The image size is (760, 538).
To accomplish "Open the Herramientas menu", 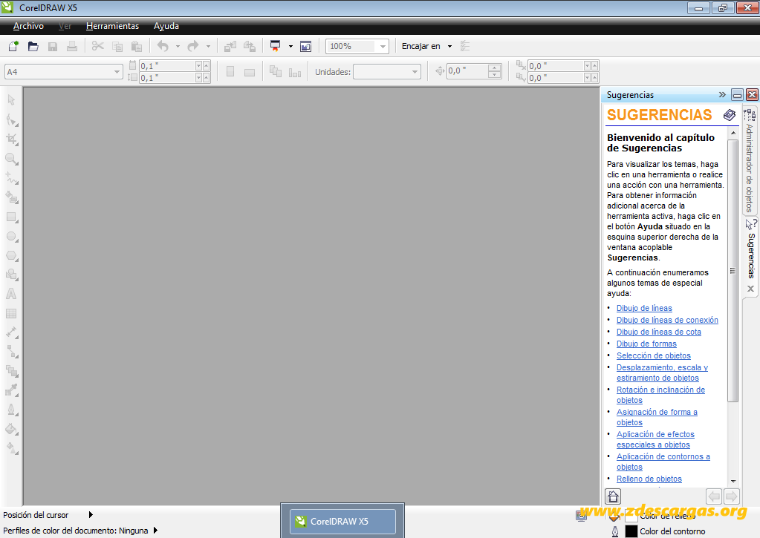I will coord(112,26).
